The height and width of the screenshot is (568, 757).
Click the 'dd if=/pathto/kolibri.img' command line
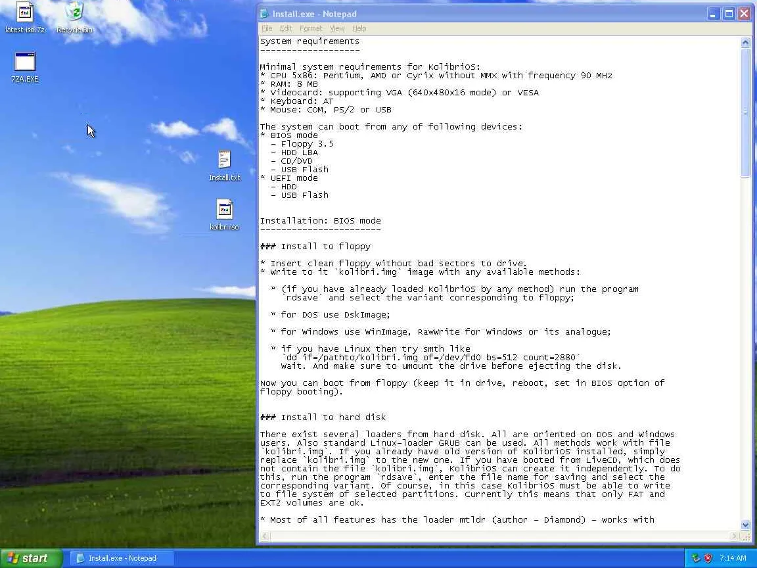click(x=430, y=358)
